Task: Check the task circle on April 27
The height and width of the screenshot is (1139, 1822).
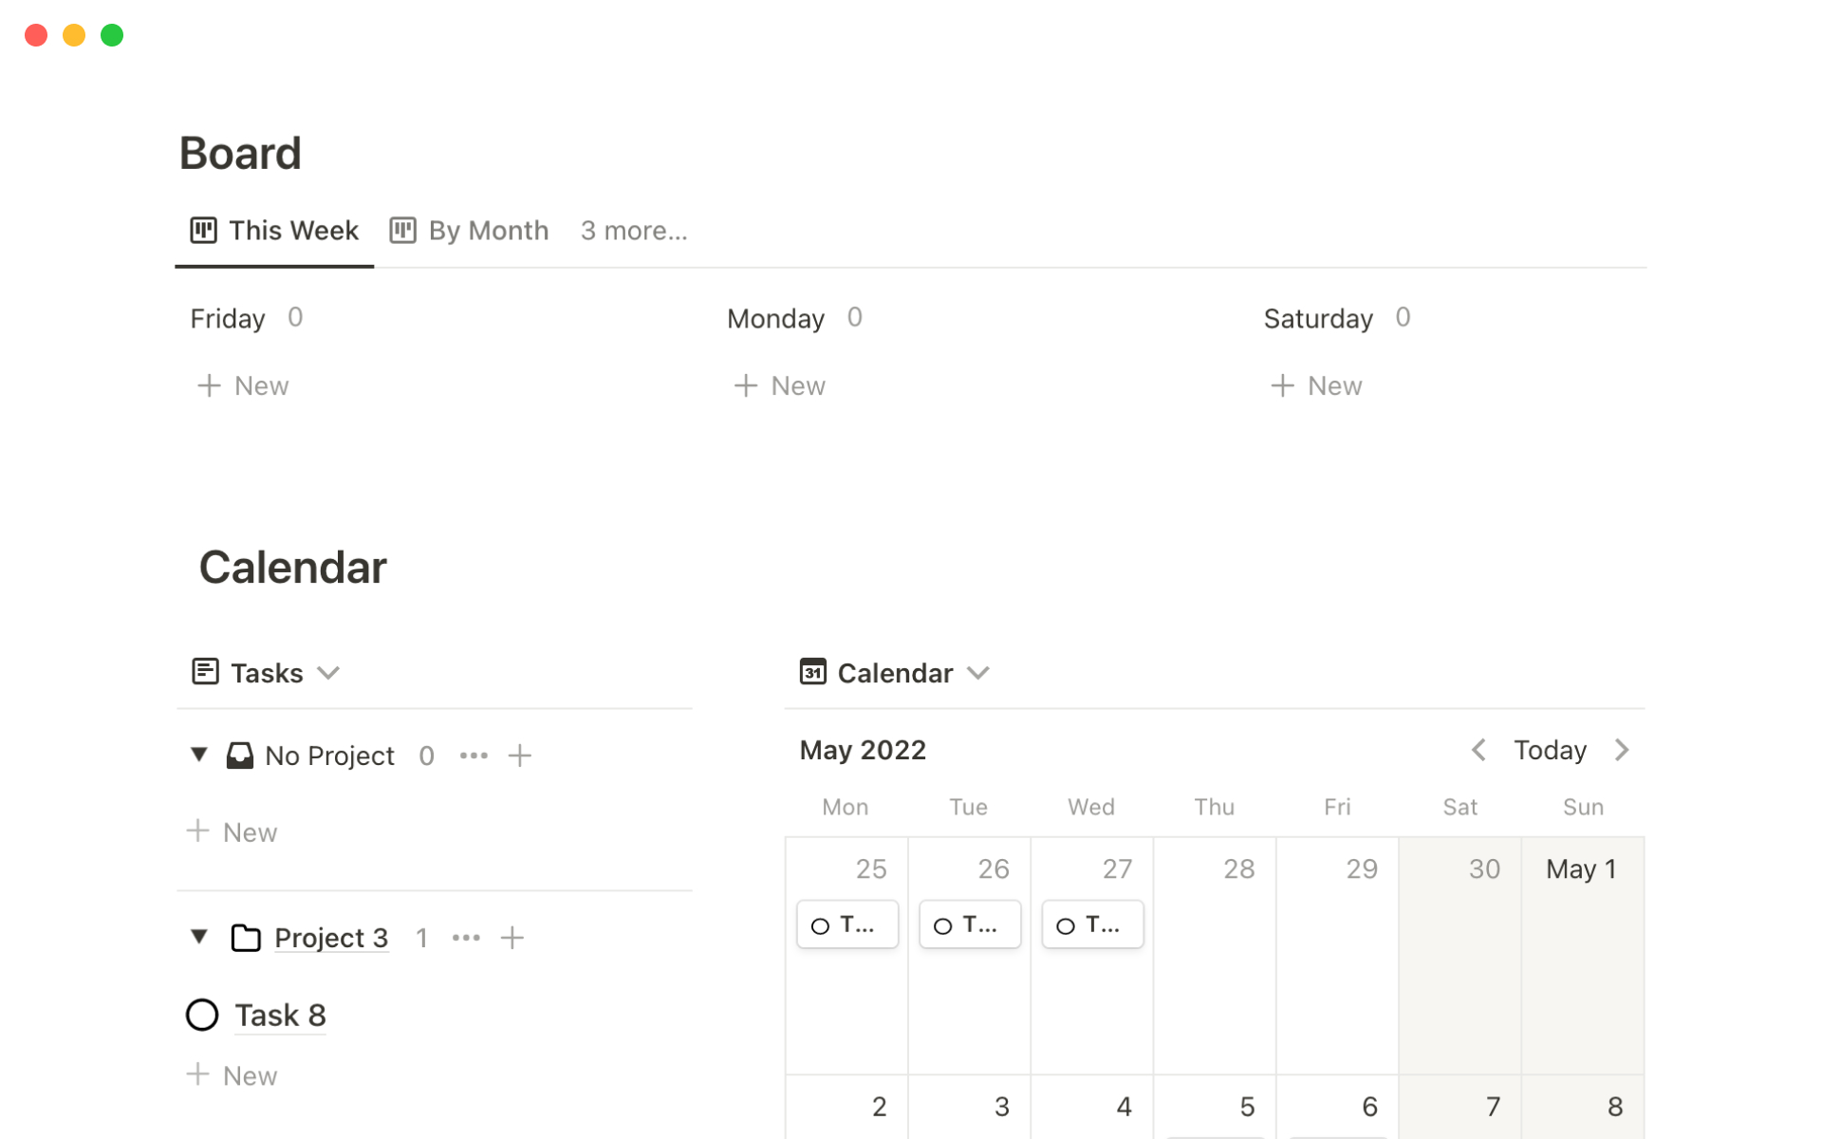Action: point(1066,925)
